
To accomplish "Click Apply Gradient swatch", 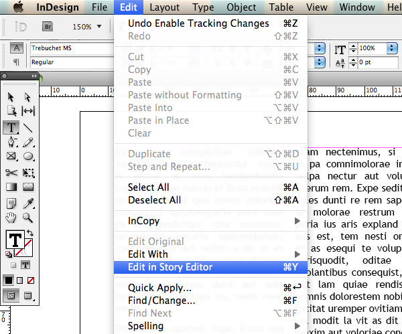I will click(19, 280).
